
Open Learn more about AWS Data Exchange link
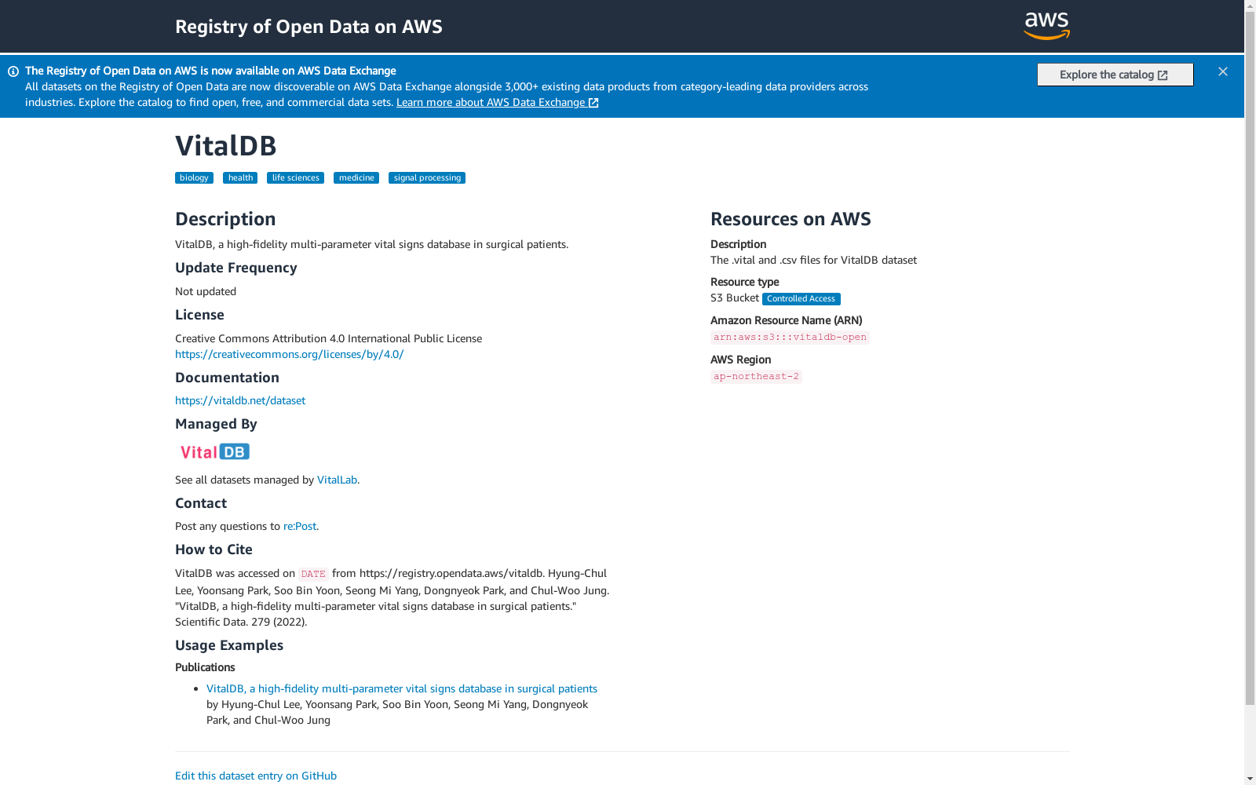498,102
